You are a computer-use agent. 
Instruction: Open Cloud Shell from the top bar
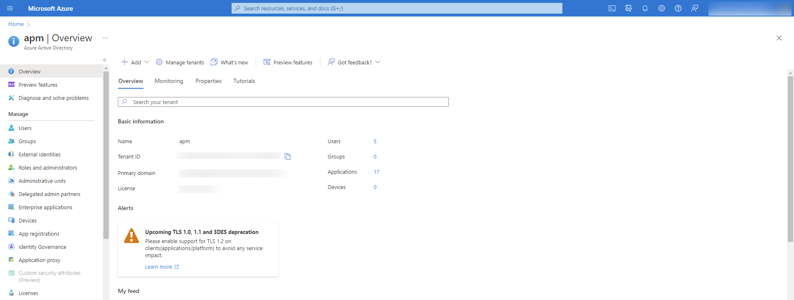tap(612, 8)
